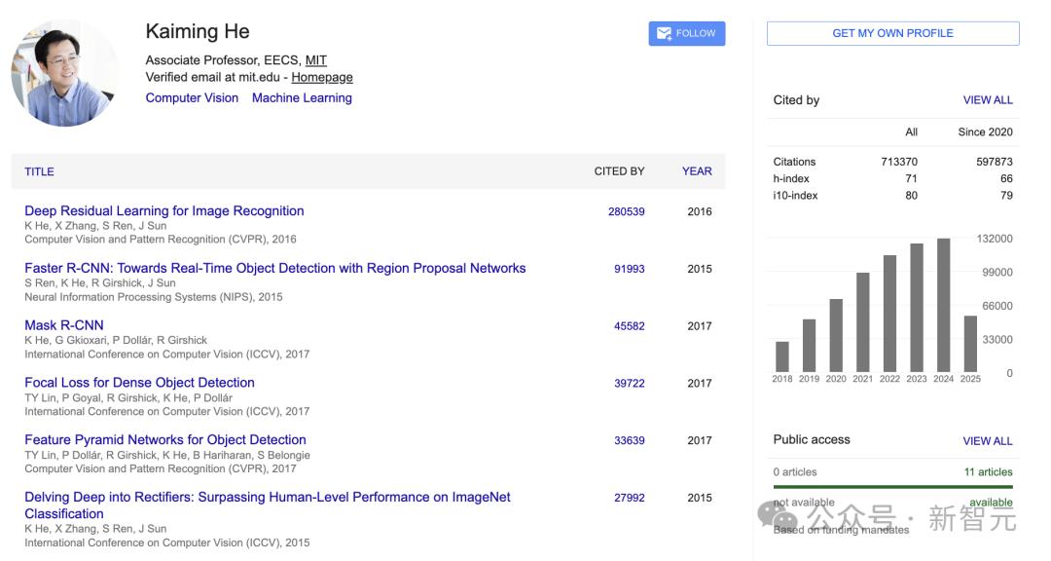Click the 2024 bar in citations chart
Image resolution: width=1051 pixels, height=561 pixels.
click(943, 307)
